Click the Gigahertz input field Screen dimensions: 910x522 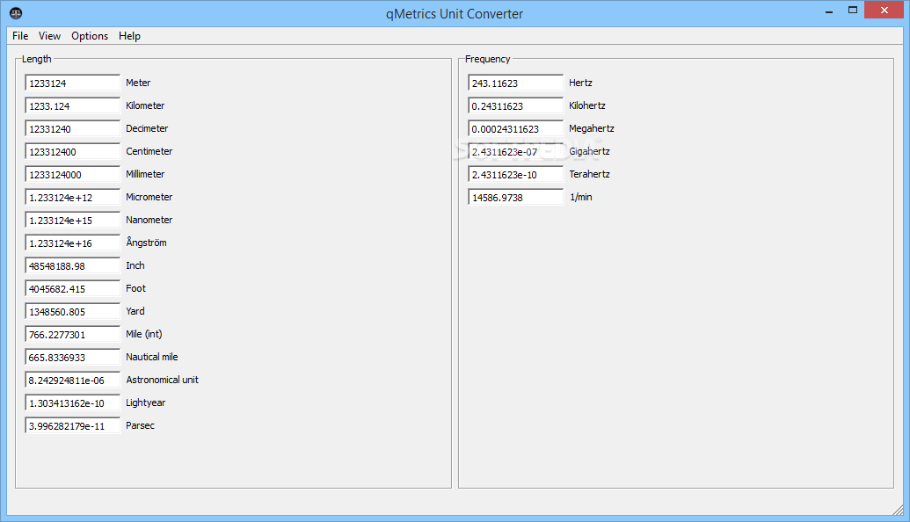(515, 151)
